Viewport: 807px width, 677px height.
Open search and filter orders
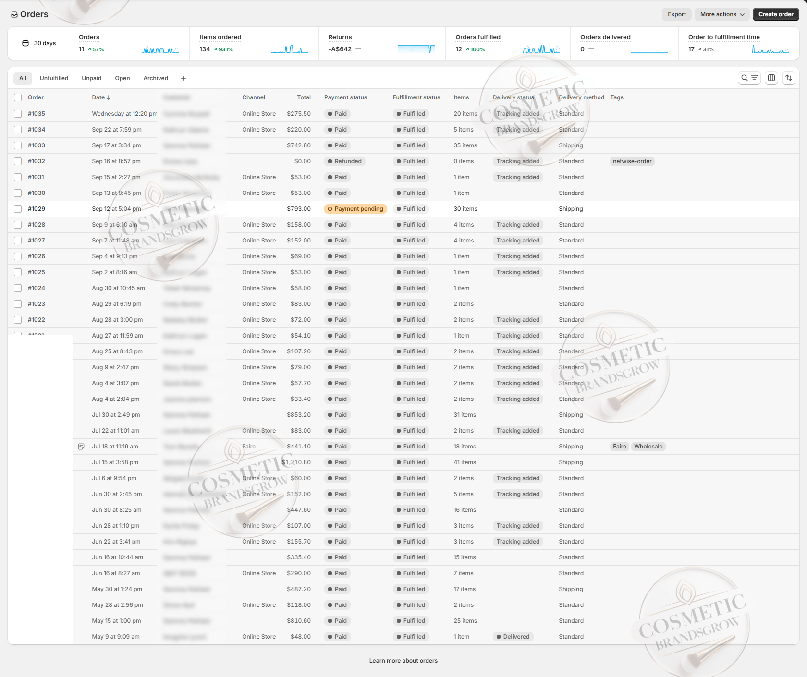coord(749,78)
